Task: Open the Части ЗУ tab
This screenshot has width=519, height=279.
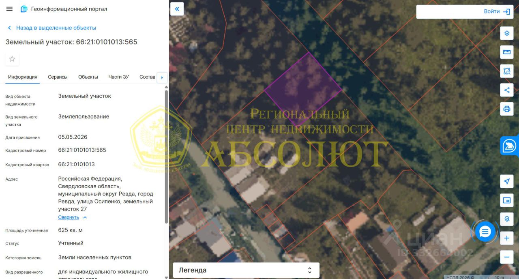Action: click(x=119, y=77)
